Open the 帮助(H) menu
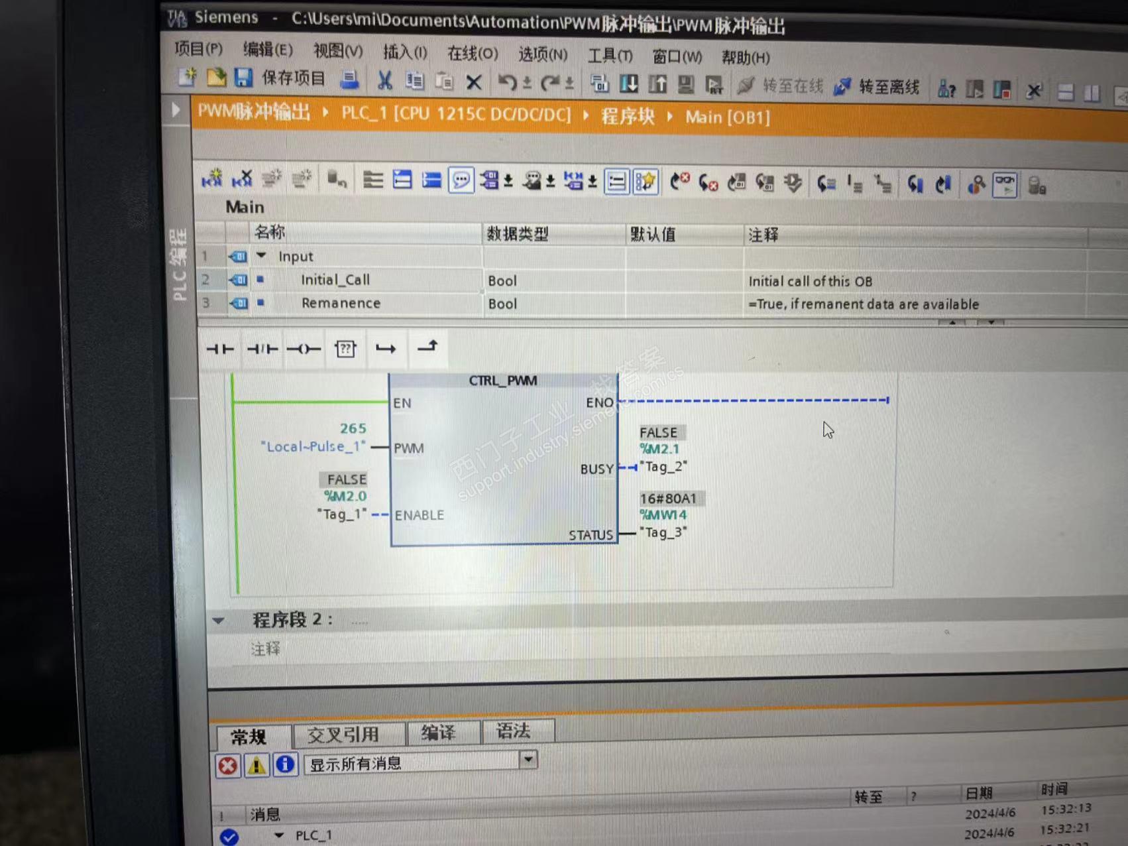 746,58
